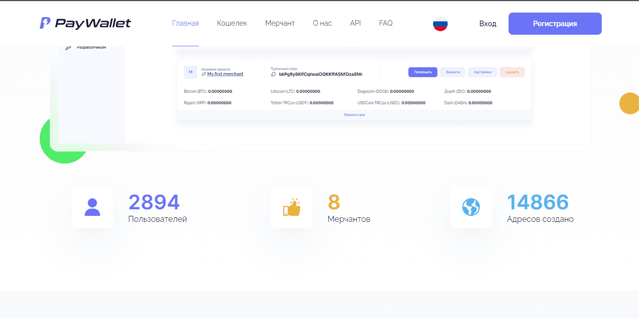The width and height of the screenshot is (639, 319).
Task: Click the Вход login link
Action: tap(487, 24)
